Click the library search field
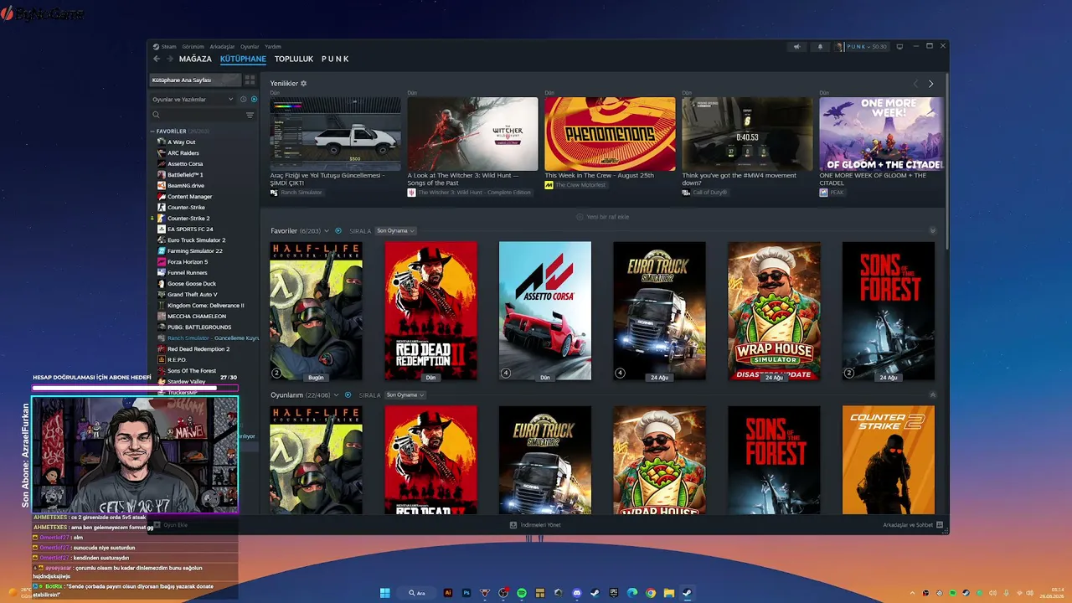This screenshot has width=1072, height=603. pyautogui.click(x=198, y=115)
